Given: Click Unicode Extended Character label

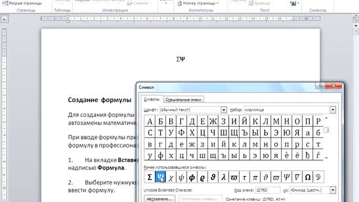Looking at the screenshot, I should 168,190.
